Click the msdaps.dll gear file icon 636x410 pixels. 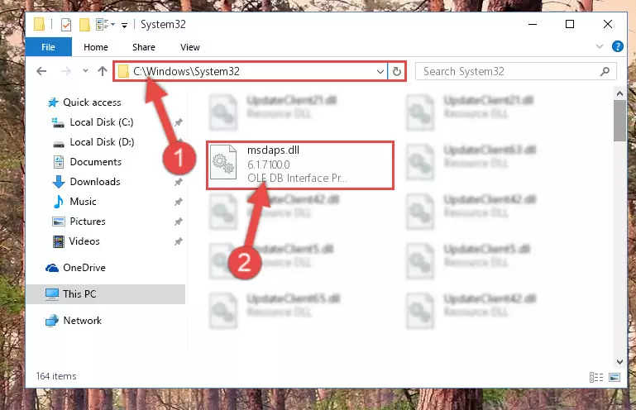pos(223,163)
